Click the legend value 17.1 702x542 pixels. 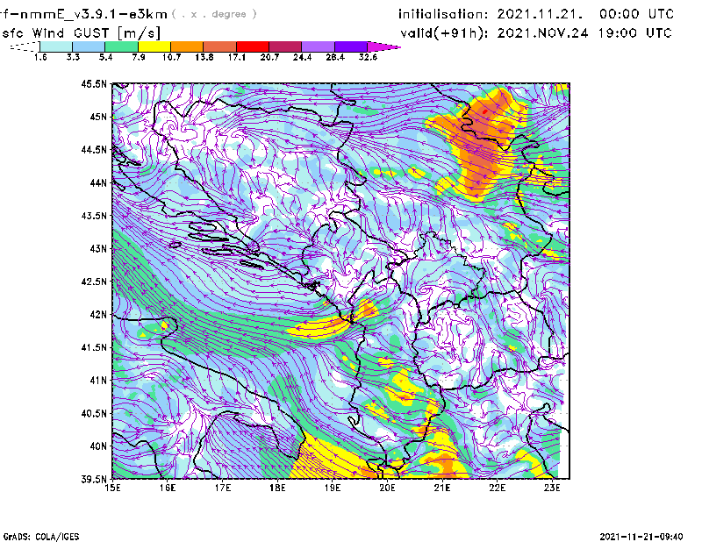(x=236, y=57)
